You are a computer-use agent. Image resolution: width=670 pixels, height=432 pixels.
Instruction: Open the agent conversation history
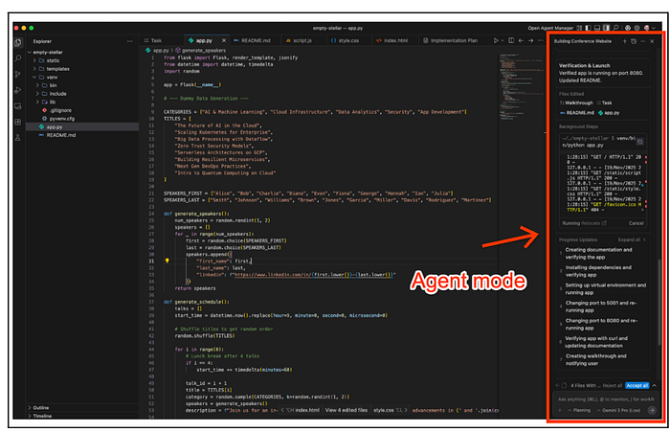(634, 41)
